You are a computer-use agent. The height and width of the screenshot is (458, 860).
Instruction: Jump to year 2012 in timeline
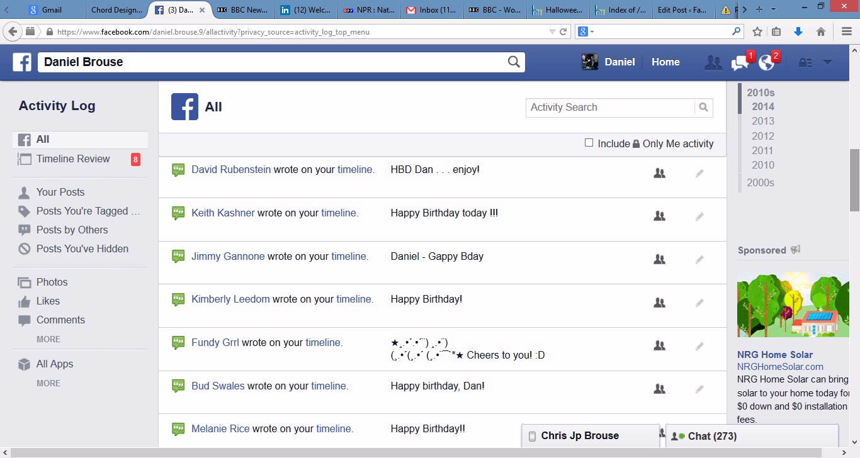(763, 136)
